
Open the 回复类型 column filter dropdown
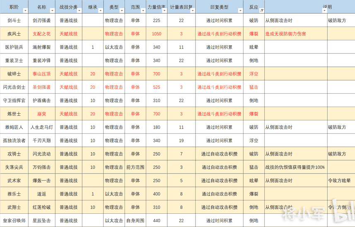(240, 11)
